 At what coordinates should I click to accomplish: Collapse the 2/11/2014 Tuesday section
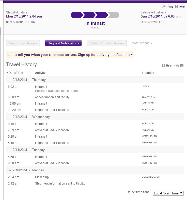(10, 150)
